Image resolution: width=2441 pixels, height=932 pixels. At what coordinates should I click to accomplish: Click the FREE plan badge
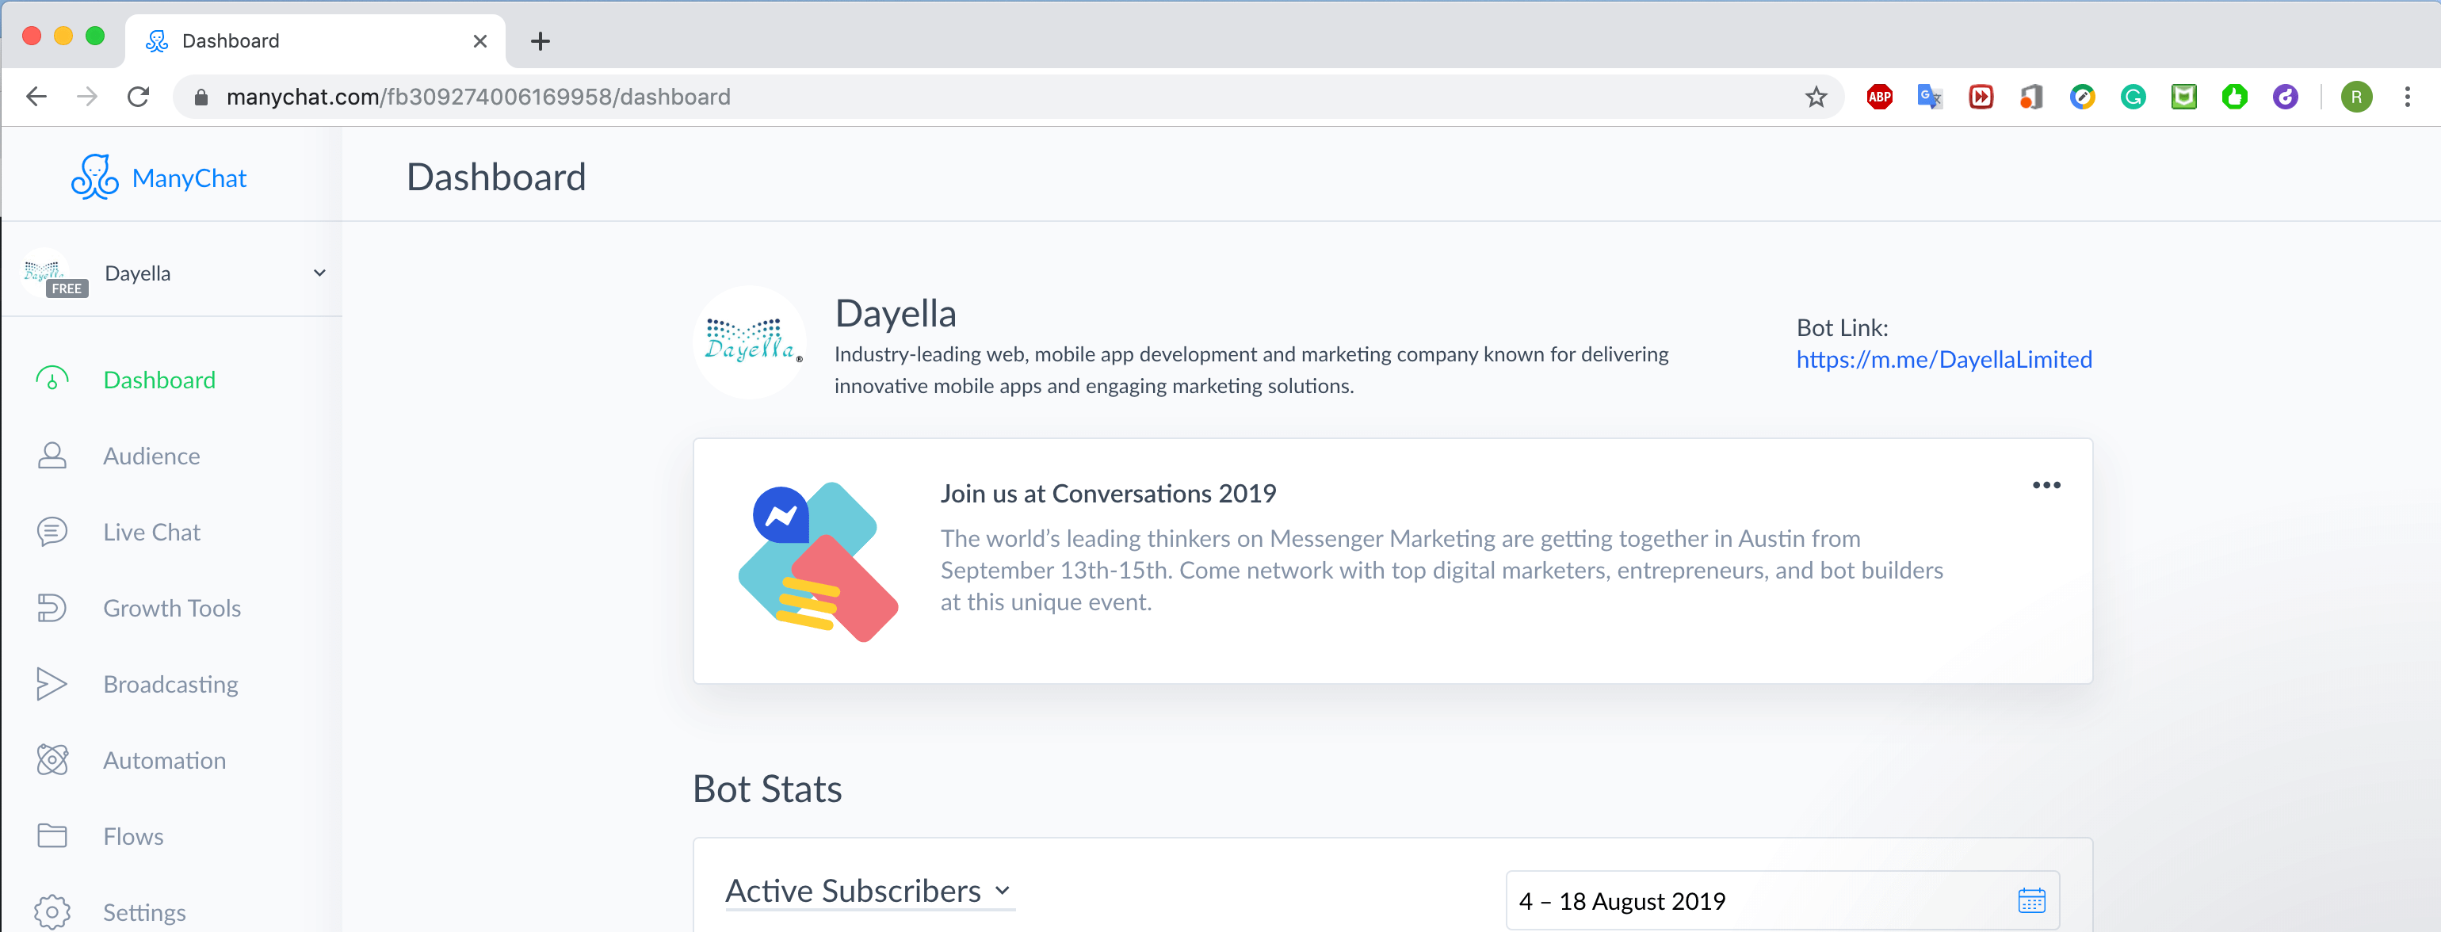coord(67,289)
